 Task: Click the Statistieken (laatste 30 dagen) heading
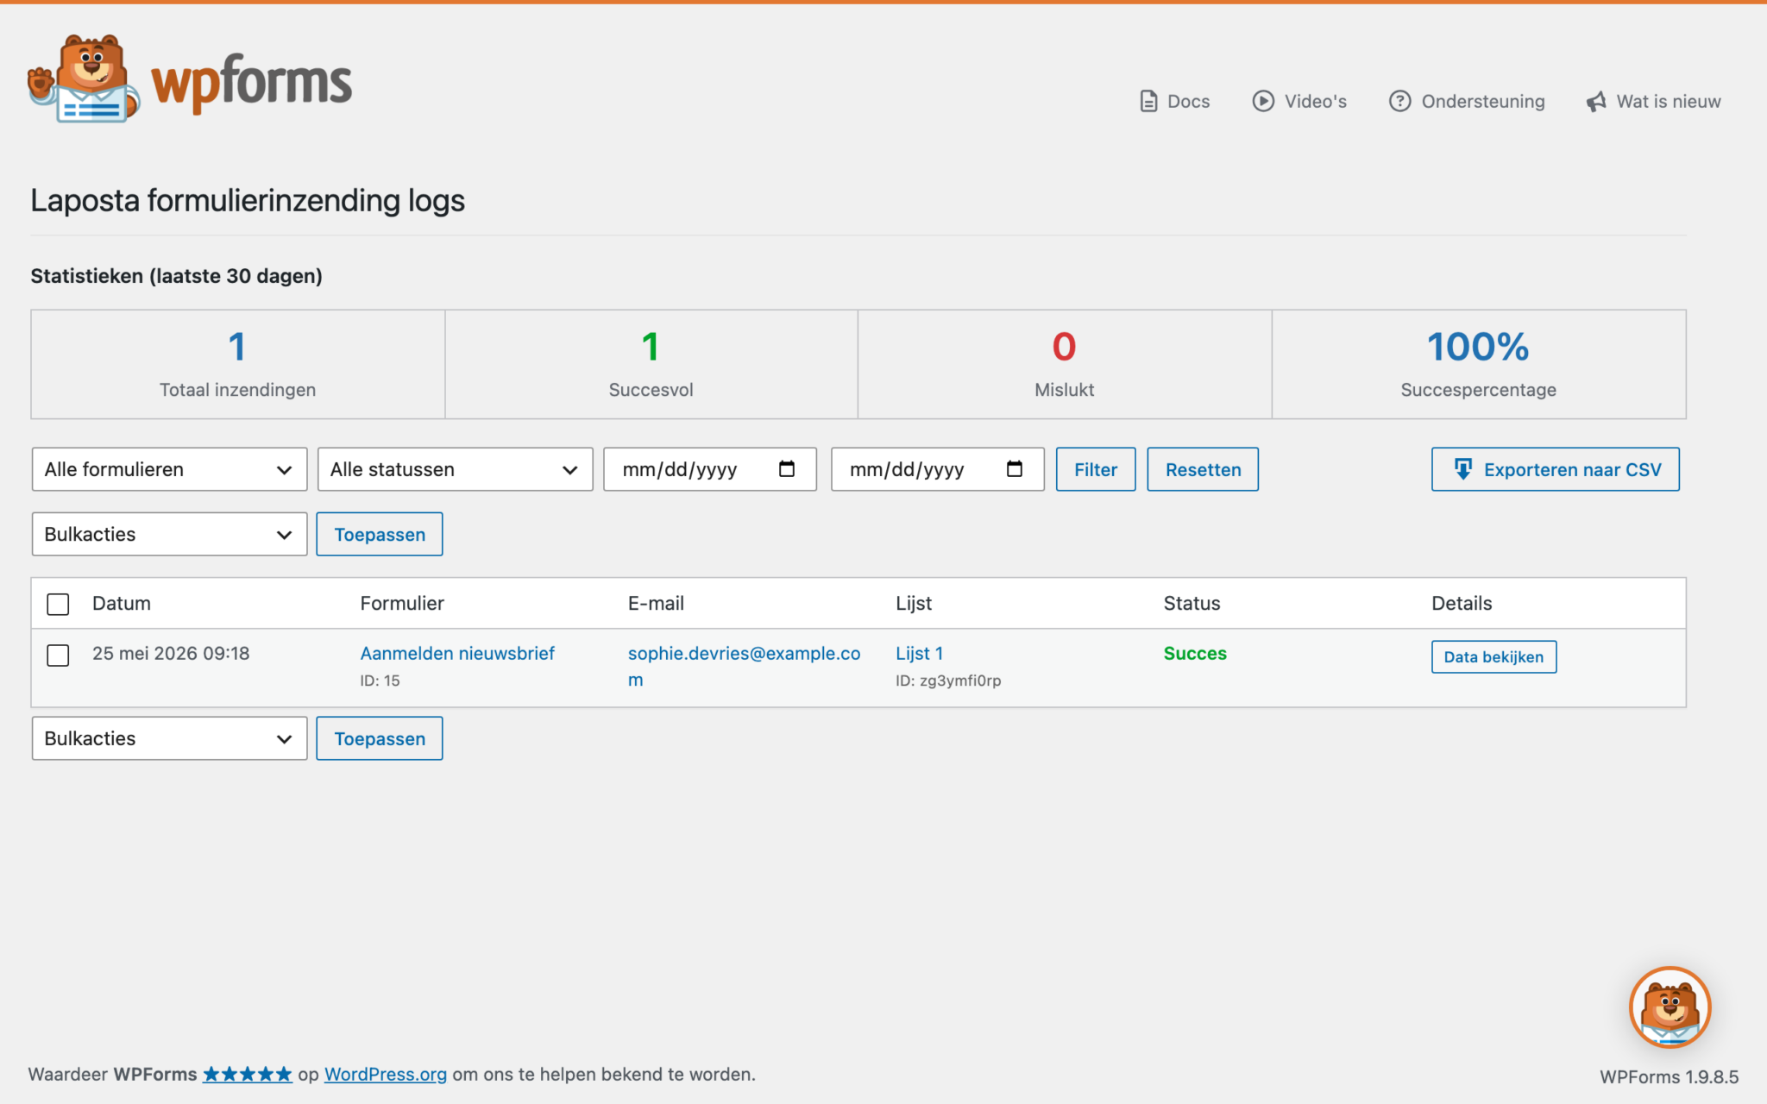[x=176, y=276]
